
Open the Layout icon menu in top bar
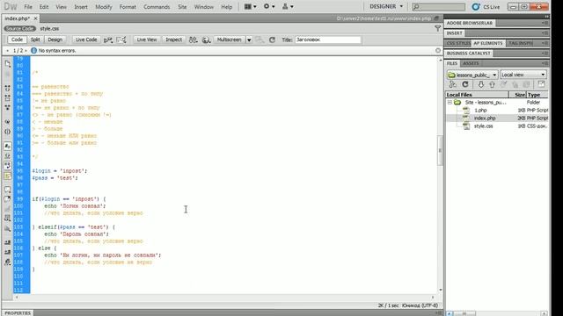250,6
